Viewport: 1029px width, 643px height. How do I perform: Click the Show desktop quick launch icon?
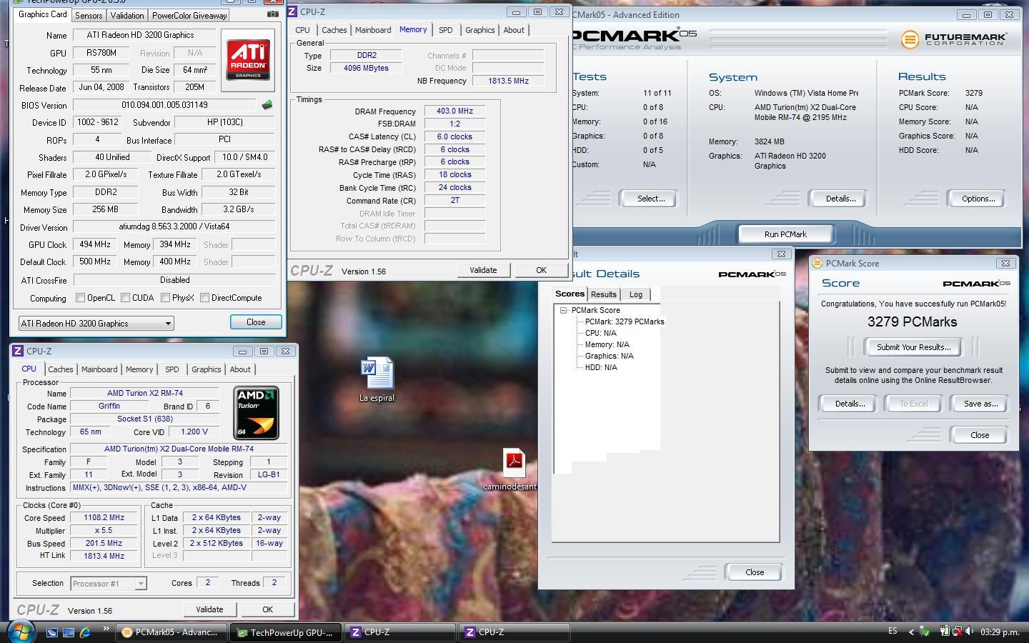69,632
